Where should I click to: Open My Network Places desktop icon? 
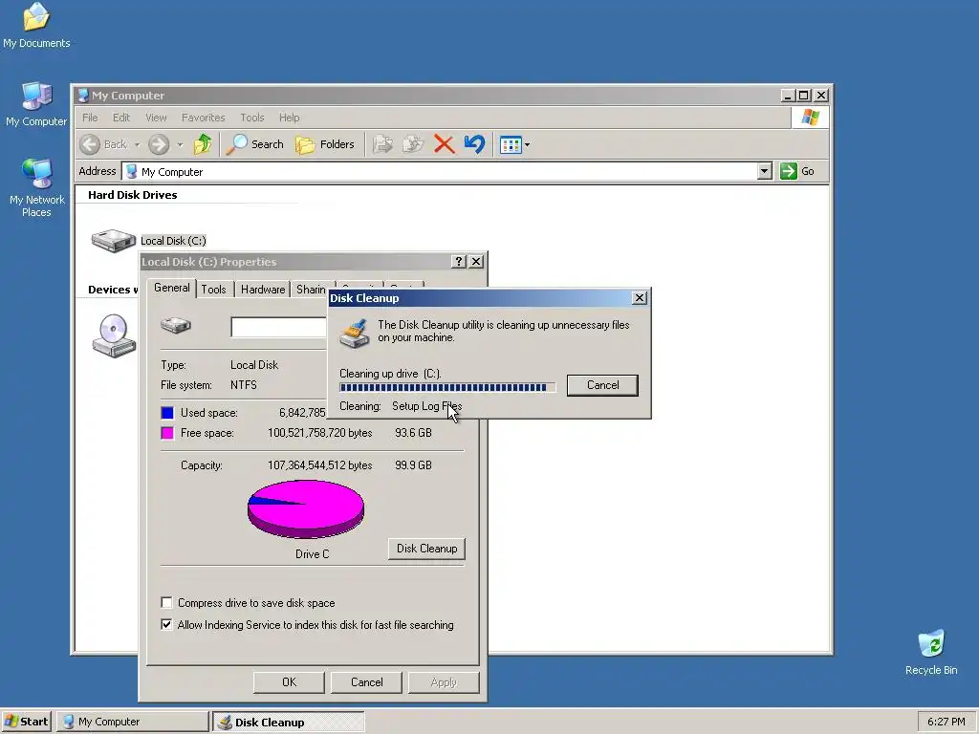[36, 187]
